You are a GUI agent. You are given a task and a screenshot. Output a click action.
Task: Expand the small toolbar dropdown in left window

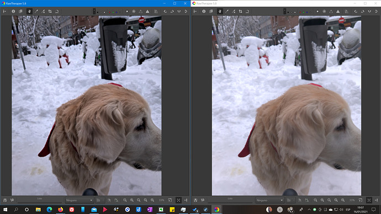coord(94,12)
